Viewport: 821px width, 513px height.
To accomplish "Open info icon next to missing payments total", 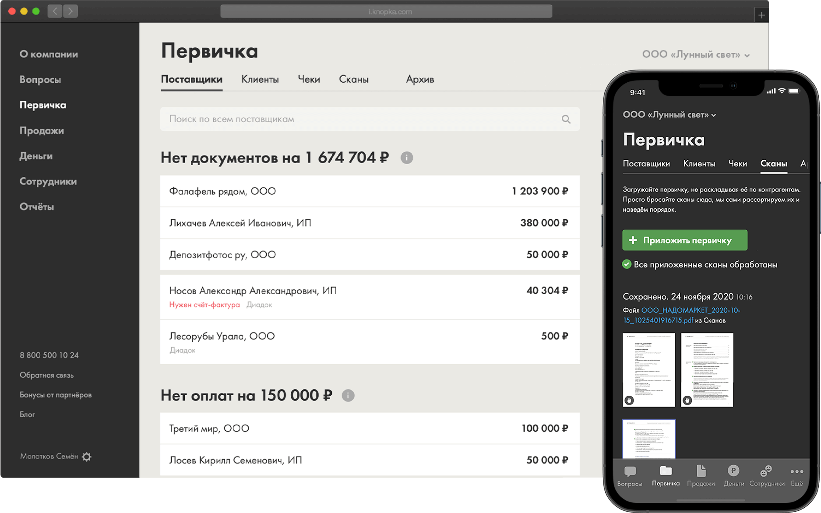I will pyautogui.click(x=348, y=396).
